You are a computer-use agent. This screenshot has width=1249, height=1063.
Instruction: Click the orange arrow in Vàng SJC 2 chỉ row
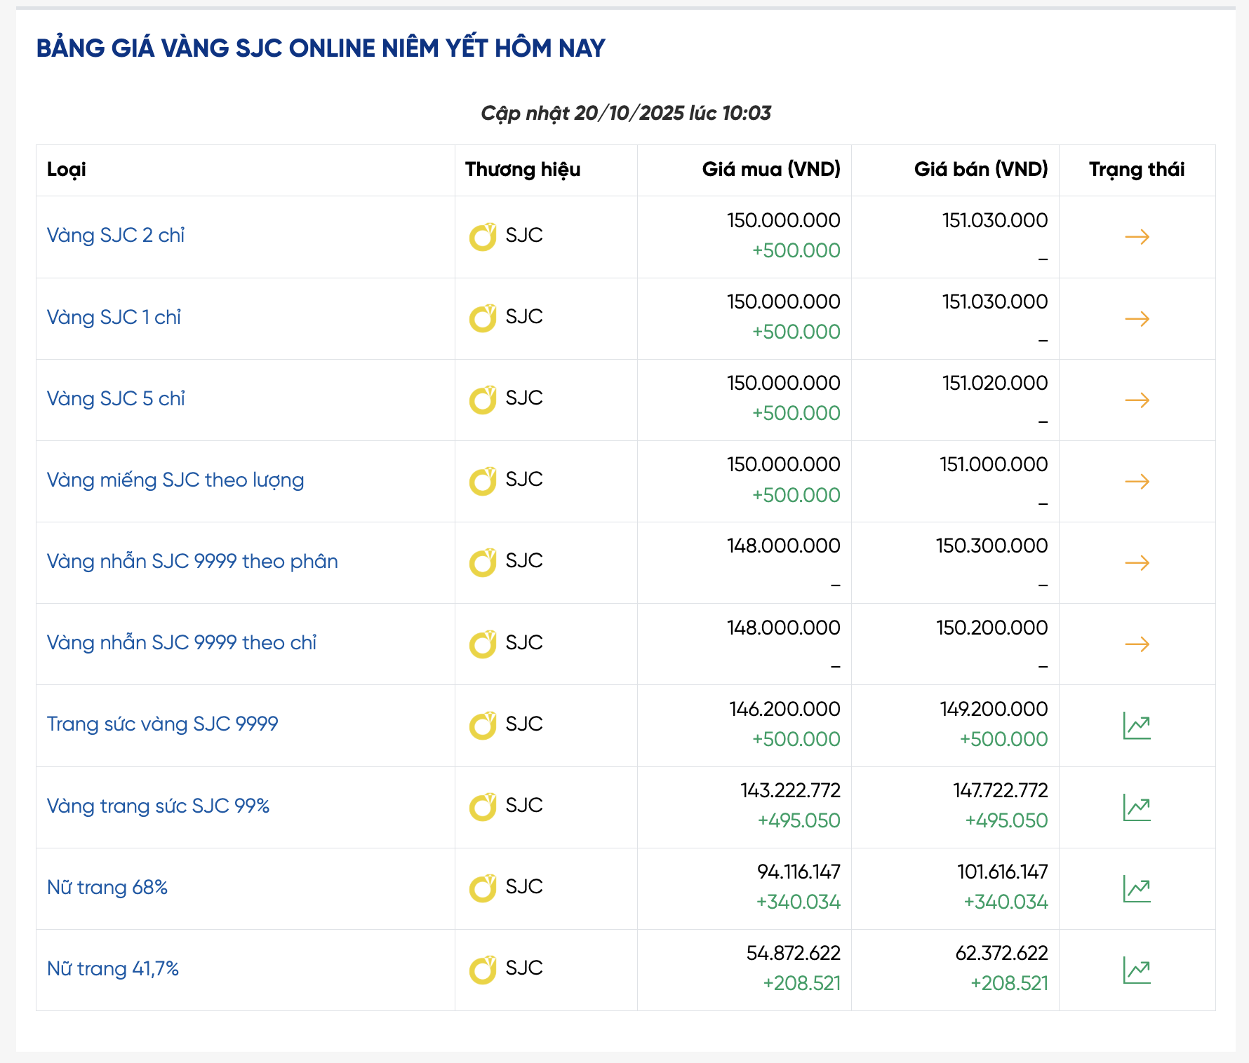pos(1137,237)
